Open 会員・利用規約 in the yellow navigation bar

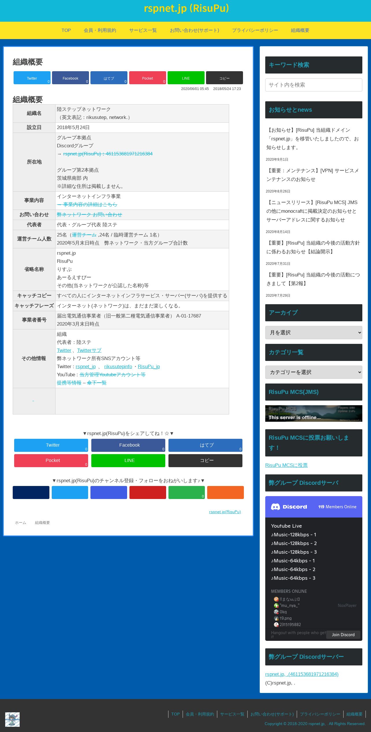point(100,30)
